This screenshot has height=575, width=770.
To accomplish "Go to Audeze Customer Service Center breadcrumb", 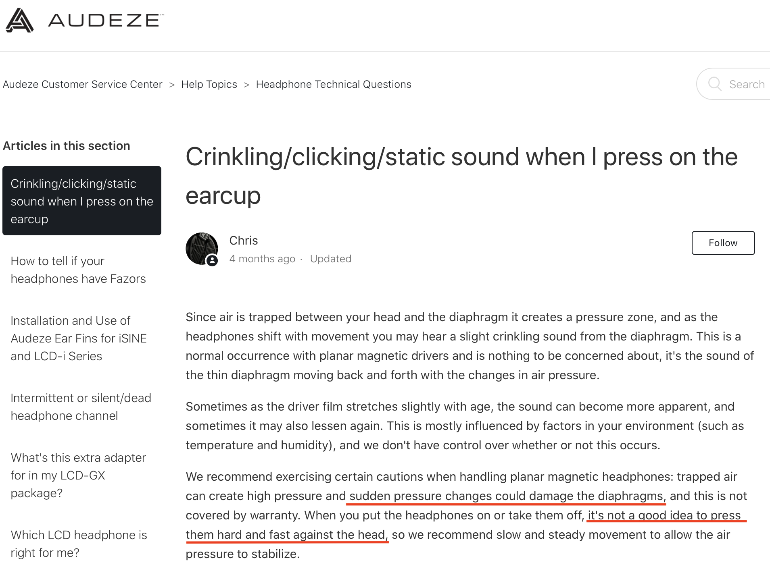I will click(83, 84).
